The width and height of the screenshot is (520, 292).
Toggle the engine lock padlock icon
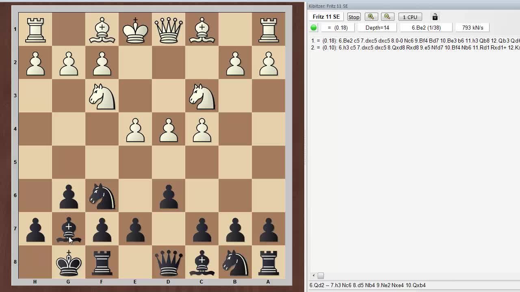click(x=435, y=17)
